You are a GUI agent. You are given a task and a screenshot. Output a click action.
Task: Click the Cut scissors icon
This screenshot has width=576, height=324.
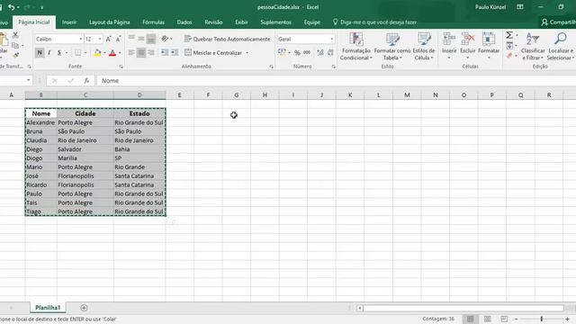[x=15, y=35]
